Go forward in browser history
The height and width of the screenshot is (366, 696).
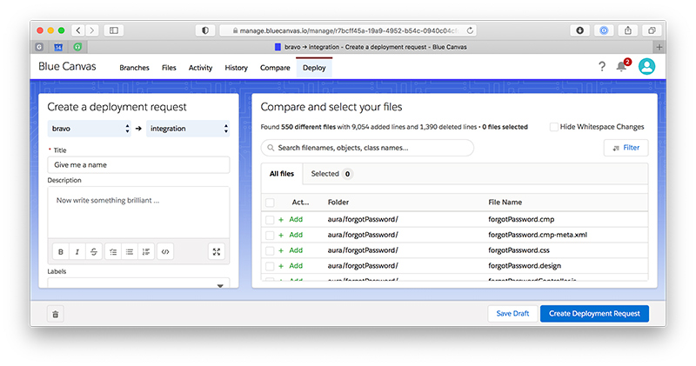tap(92, 30)
